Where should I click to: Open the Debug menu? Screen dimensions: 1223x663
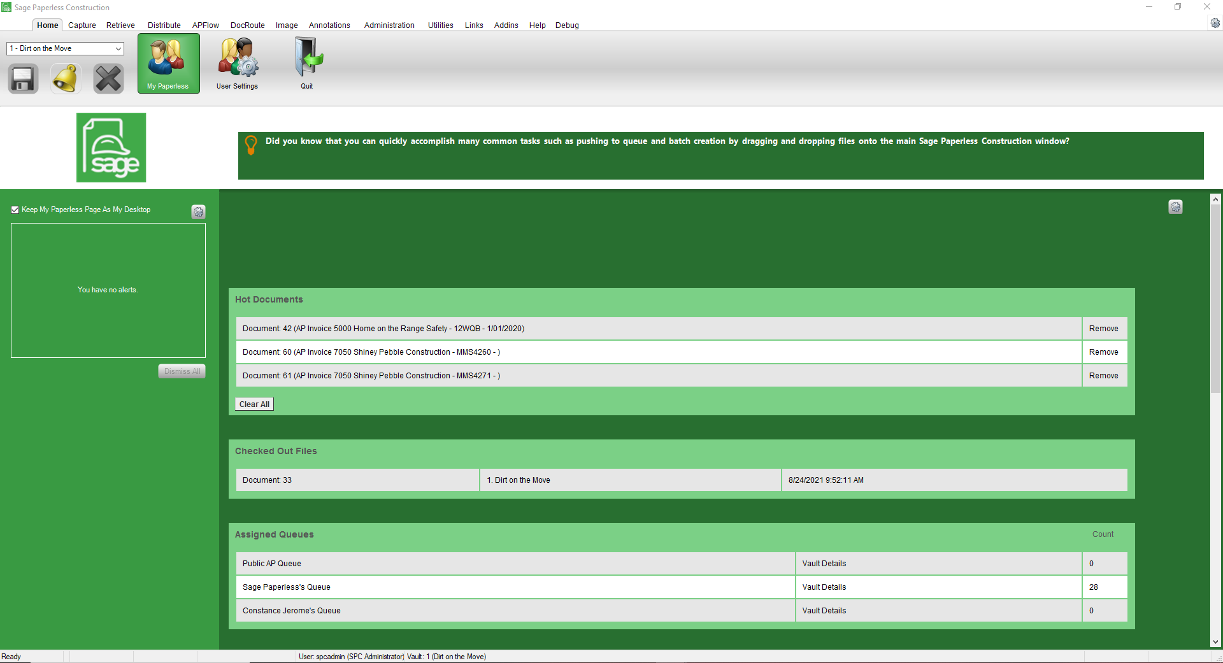[x=567, y=25]
